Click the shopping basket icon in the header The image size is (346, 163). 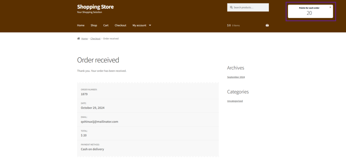(x=267, y=25)
